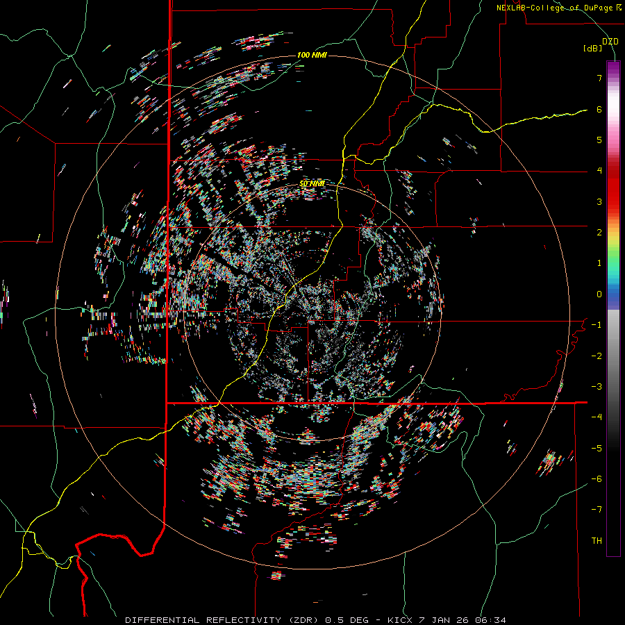Click the 0 value on the dB scale

pos(599,294)
